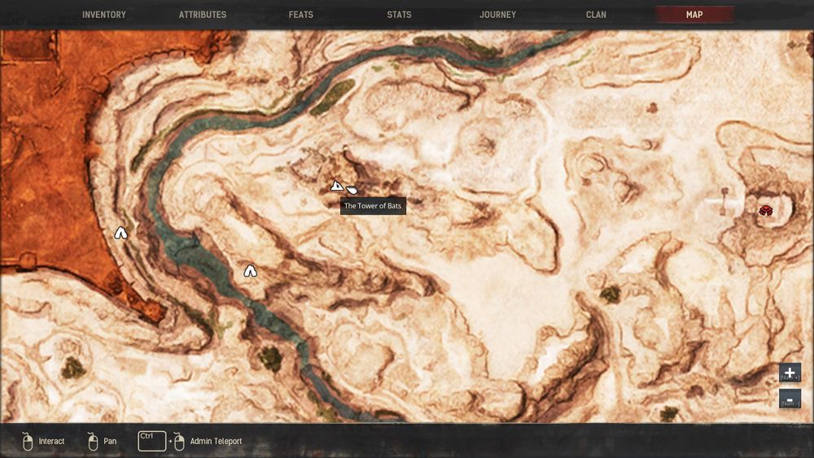
Task: Select the Clan tab
Action: 596,15
